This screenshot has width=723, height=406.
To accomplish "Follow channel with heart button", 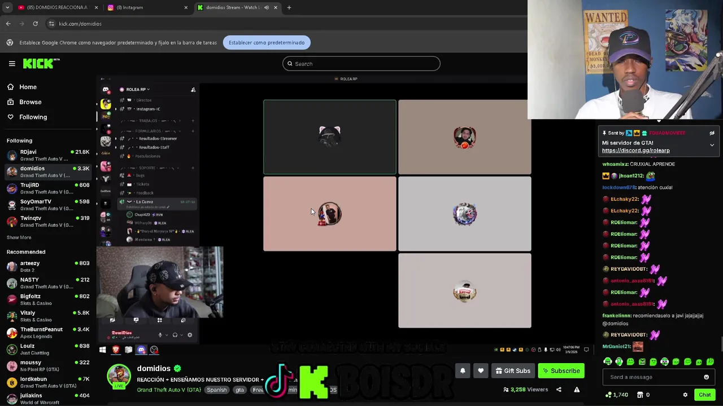I will (x=481, y=370).
